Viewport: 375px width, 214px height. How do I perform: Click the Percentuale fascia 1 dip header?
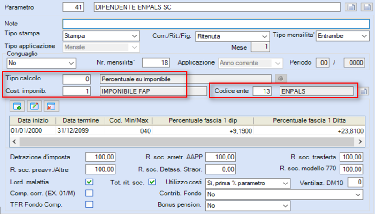pos(203,120)
